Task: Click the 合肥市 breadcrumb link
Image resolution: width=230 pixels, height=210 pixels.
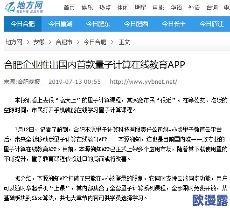Action: pos(64,42)
